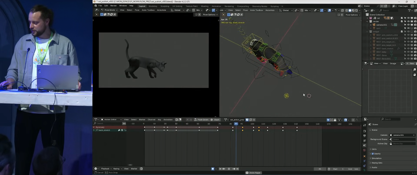Click the End frame field showing 164

click(x=353, y=169)
